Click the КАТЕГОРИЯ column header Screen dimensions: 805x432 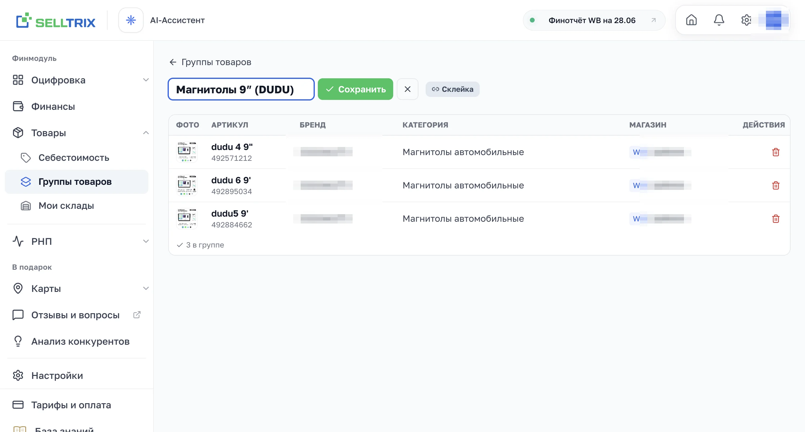[425, 125]
